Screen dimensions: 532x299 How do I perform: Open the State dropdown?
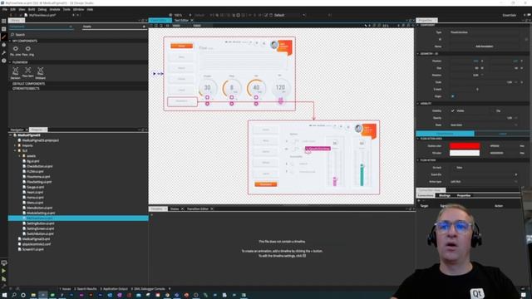pos(484,125)
